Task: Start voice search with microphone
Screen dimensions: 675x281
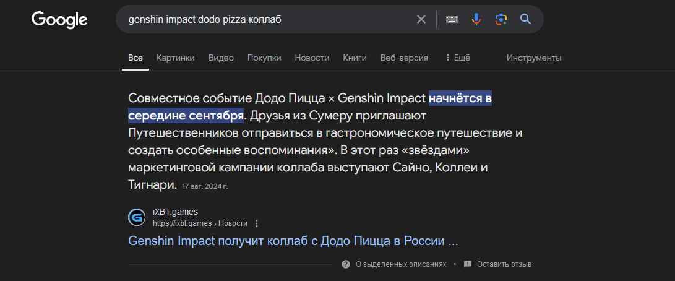Action: 476,19
